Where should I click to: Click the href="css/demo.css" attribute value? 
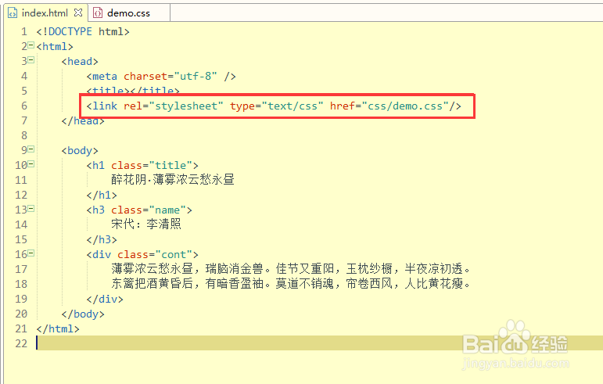(389, 106)
